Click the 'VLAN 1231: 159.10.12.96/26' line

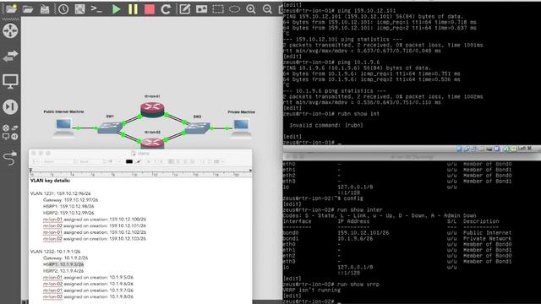click(x=60, y=193)
